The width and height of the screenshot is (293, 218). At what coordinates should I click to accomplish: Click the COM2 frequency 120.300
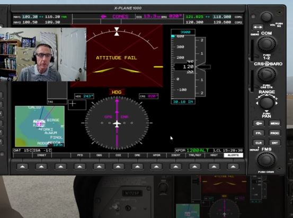coord(194,22)
